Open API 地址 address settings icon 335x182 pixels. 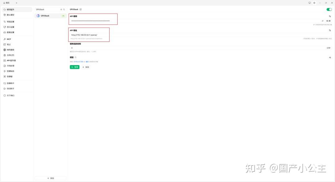tap(330, 31)
